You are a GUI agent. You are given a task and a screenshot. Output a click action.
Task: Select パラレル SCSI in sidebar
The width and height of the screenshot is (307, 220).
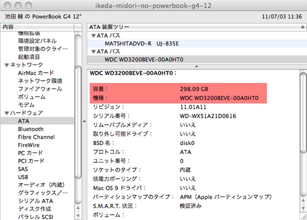pyautogui.click(x=35, y=217)
